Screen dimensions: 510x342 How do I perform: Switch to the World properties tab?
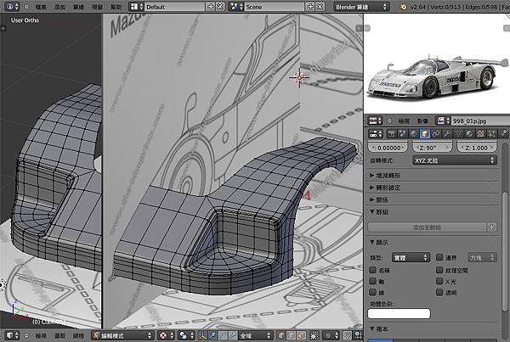[x=413, y=133]
